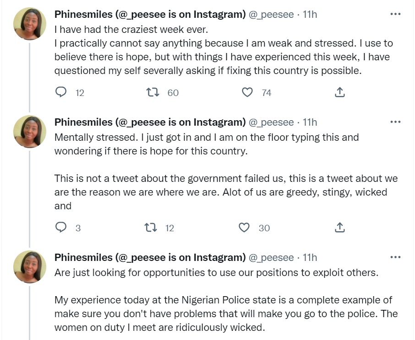Open the second tweet's profile avatar
The image size is (415, 340).
click(x=30, y=132)
